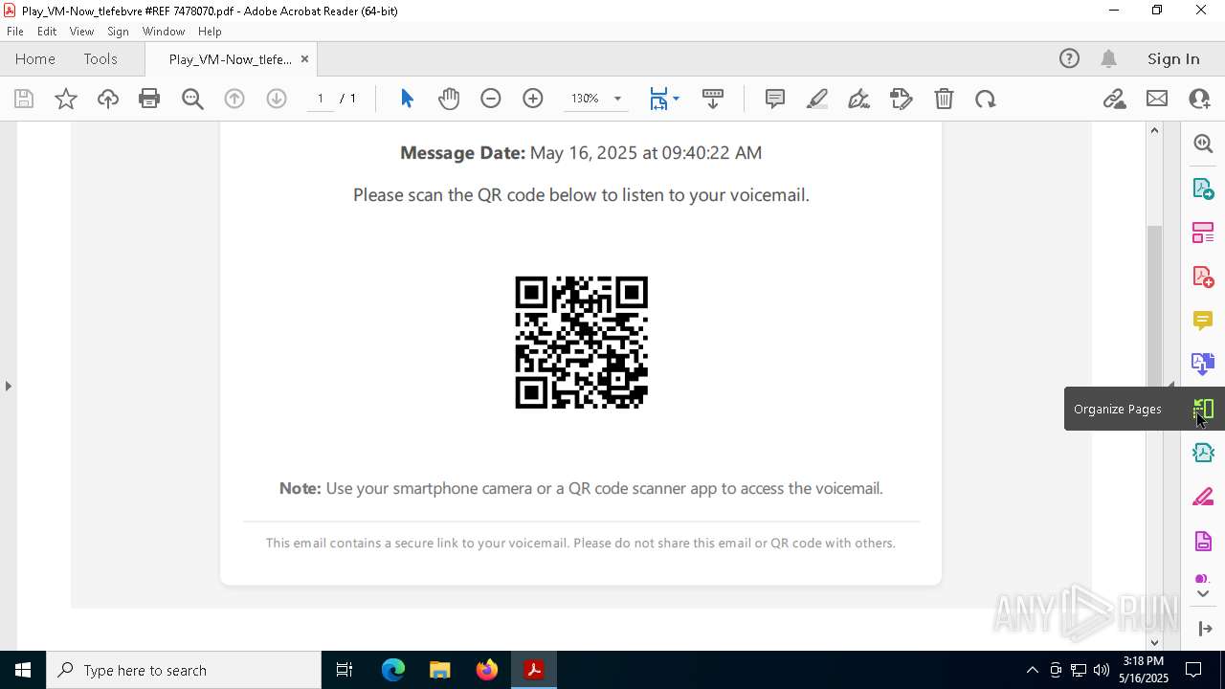The height and width of the screenshot is (689, 1225).
Task: Open Organize Pages tool
Action: [1203, 409]
